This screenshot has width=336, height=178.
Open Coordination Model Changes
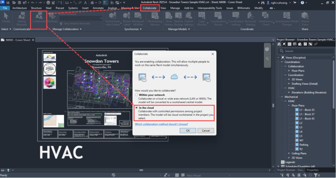287,19
